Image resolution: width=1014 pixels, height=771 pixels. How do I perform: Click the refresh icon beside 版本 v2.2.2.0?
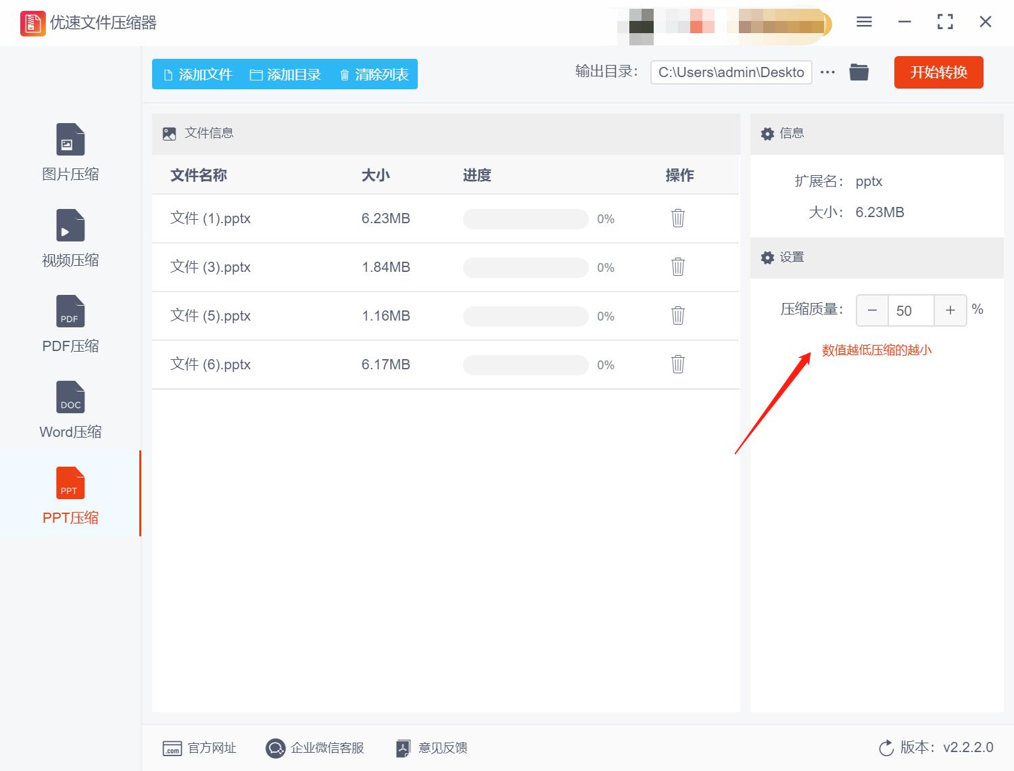(886, 747)
